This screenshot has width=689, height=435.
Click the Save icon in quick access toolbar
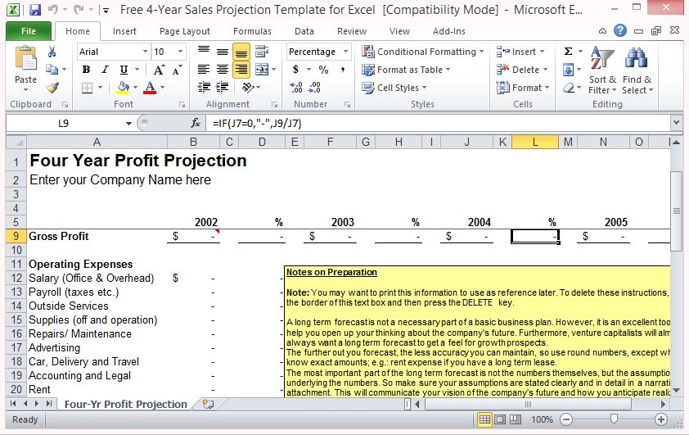tap(34, 11)
